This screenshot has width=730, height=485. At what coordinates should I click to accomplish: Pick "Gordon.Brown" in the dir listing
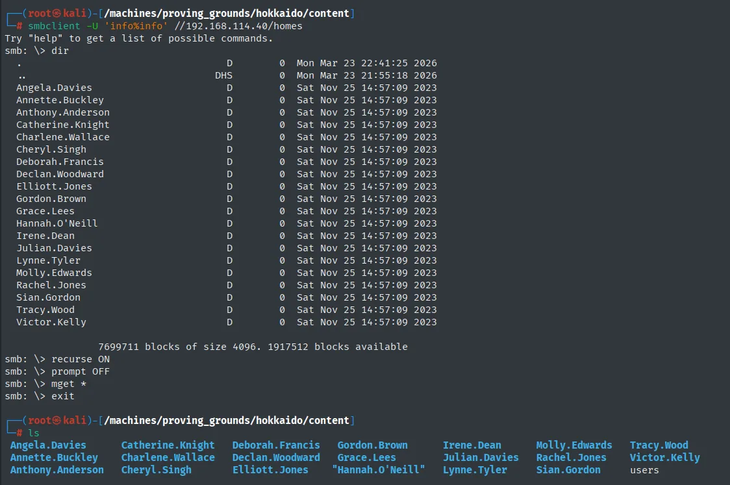51,199
